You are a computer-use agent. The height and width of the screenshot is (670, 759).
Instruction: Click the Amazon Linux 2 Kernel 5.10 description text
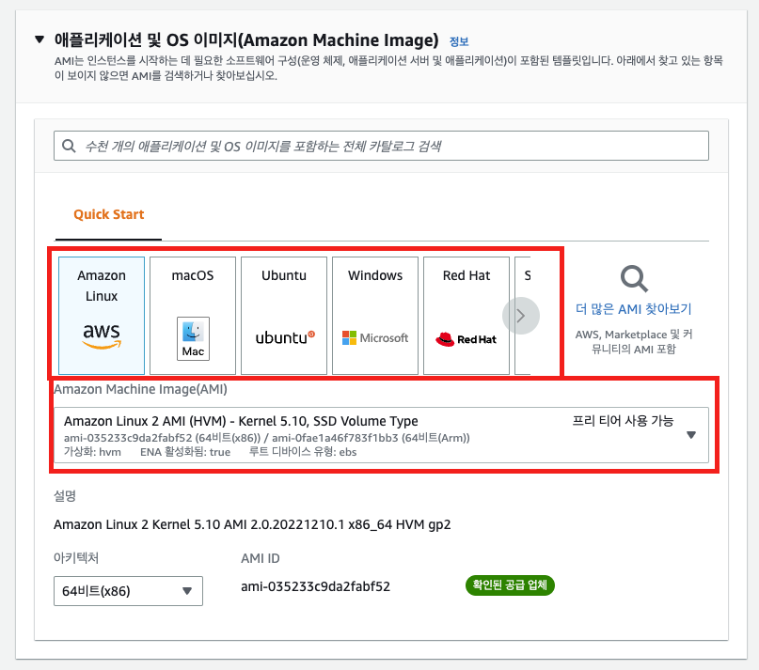252,525
